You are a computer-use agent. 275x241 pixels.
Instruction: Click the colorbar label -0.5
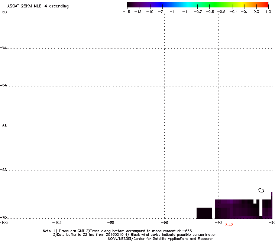221,12
